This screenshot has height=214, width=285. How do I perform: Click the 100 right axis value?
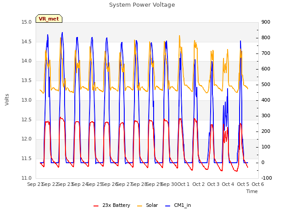point(266,147)
